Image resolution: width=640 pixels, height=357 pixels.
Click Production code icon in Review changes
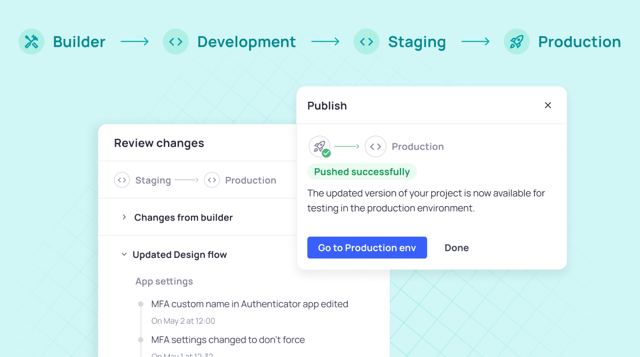(x=212, y=180)
